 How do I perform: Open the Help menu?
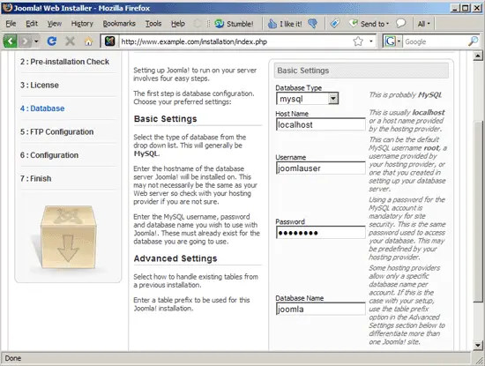(178, 24)
